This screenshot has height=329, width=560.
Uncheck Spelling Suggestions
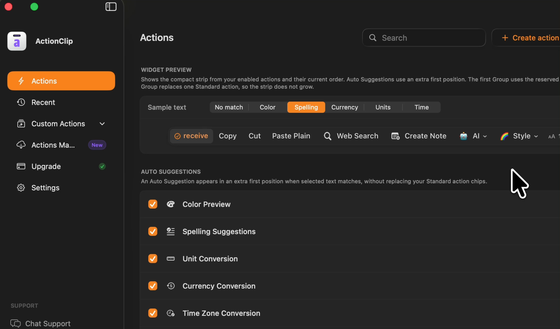153,231
